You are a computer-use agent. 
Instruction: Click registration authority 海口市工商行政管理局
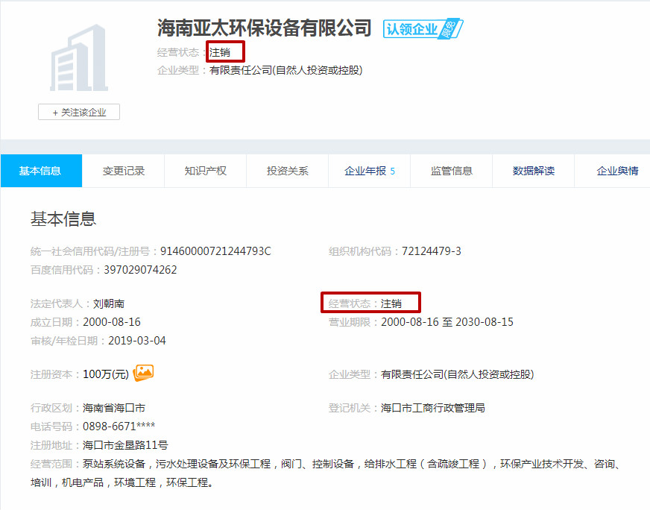[433, 408]
